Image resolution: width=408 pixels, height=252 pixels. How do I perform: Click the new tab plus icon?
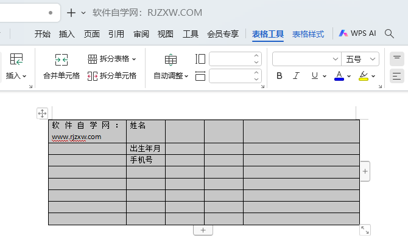(x=71, y=13)
